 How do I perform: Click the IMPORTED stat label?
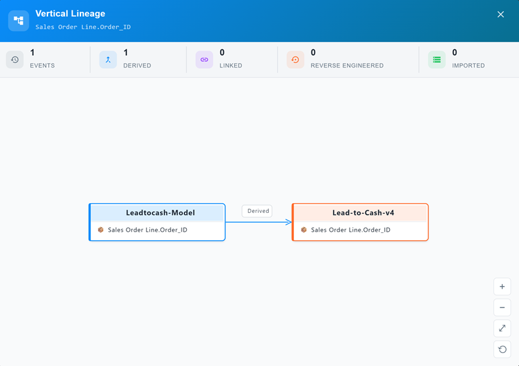click(468, 66)
